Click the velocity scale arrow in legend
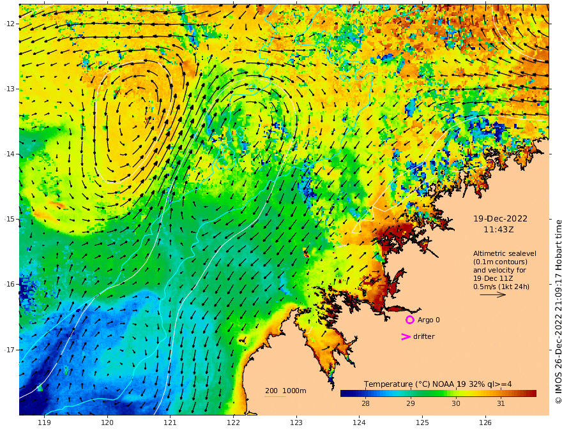Screen dimensions: 562x434 click(493, 295)
